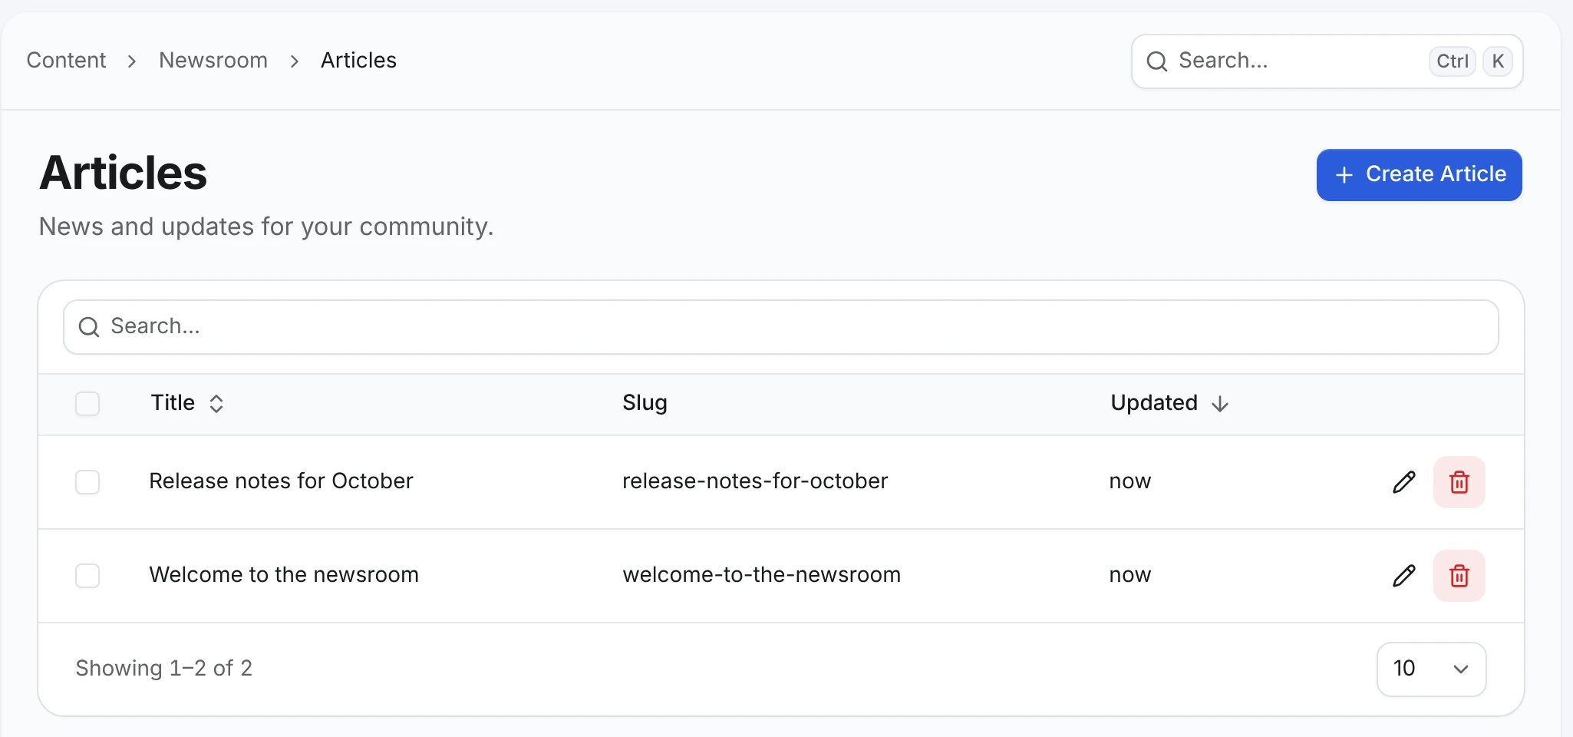
Task: Toggle Updated column sort direction arrow
Action: pyautogui.click(x=1220, y=404)
